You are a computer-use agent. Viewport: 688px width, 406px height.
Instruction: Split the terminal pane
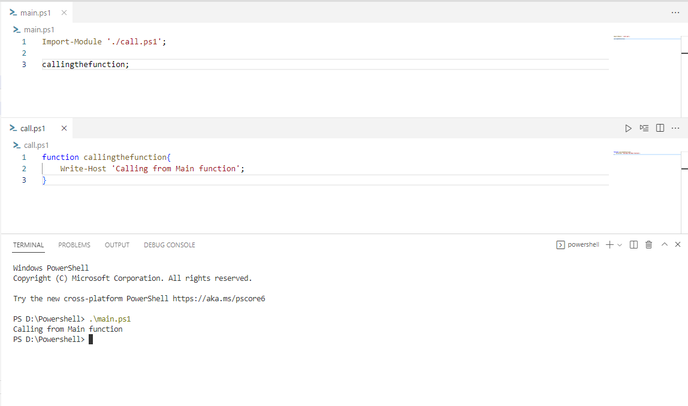click(x=633, y=245)
